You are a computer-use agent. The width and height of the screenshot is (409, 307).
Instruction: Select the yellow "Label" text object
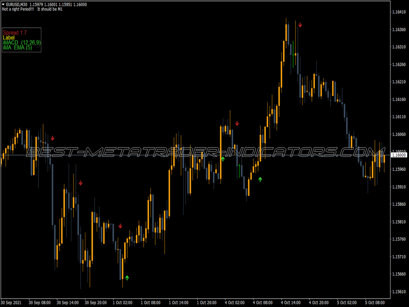[9, 38]
